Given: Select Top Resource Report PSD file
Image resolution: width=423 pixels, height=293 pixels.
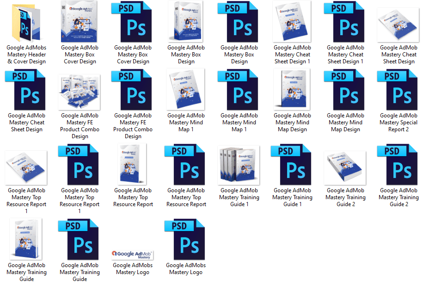Looking at the screenshot, I should pos(185,165).
